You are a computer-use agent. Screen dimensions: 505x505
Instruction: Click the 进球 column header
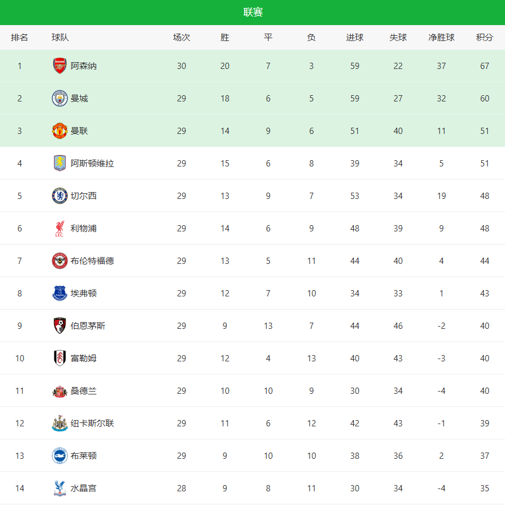(355, 38)
